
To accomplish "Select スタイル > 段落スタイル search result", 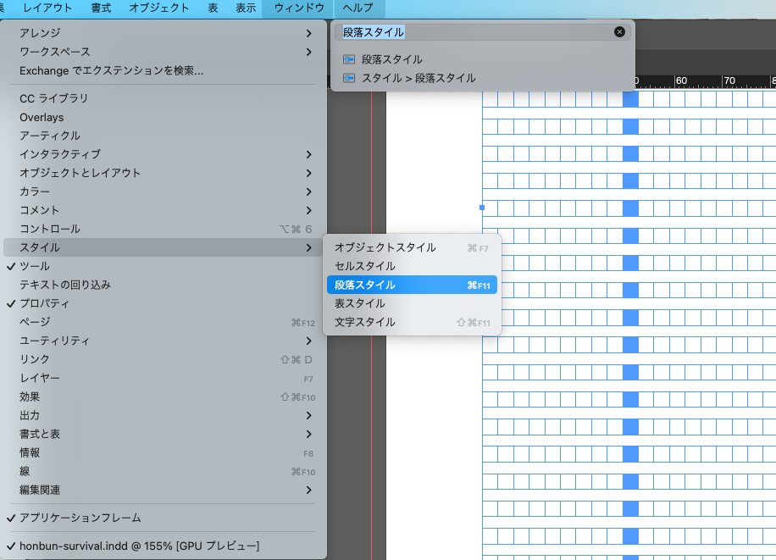I will [483, 78].
